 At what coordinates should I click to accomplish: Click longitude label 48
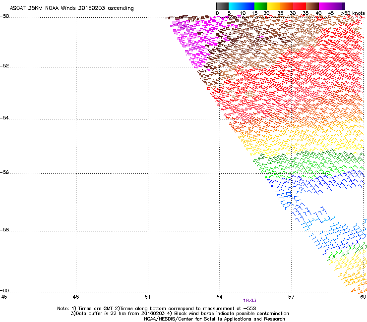(x=76, y=297)
